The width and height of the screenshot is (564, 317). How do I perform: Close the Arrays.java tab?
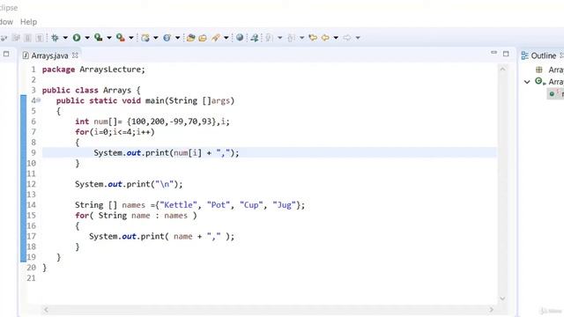(75, 55)
